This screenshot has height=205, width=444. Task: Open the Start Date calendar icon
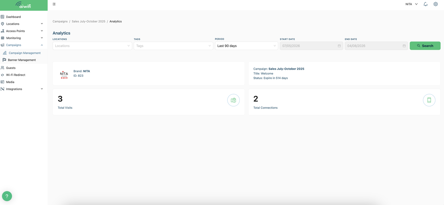pos(339,46)
